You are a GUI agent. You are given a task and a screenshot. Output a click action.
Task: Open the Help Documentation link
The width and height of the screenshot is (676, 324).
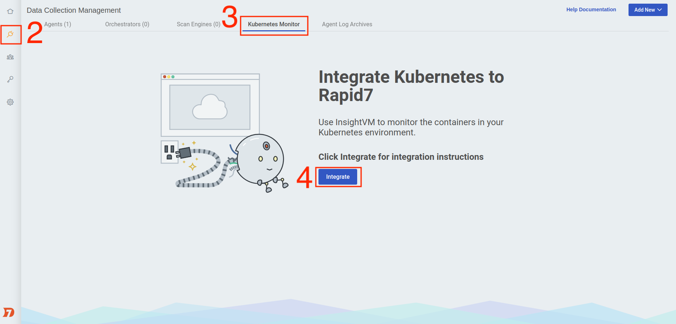[591, 9]
